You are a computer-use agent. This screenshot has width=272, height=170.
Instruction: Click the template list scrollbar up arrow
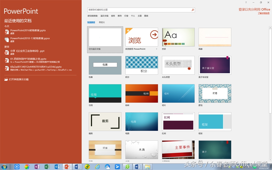coord(270,27)
